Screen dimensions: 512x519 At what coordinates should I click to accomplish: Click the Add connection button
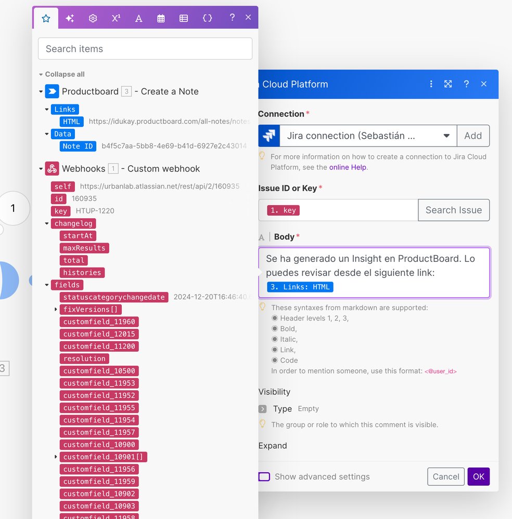coord(473,136)
